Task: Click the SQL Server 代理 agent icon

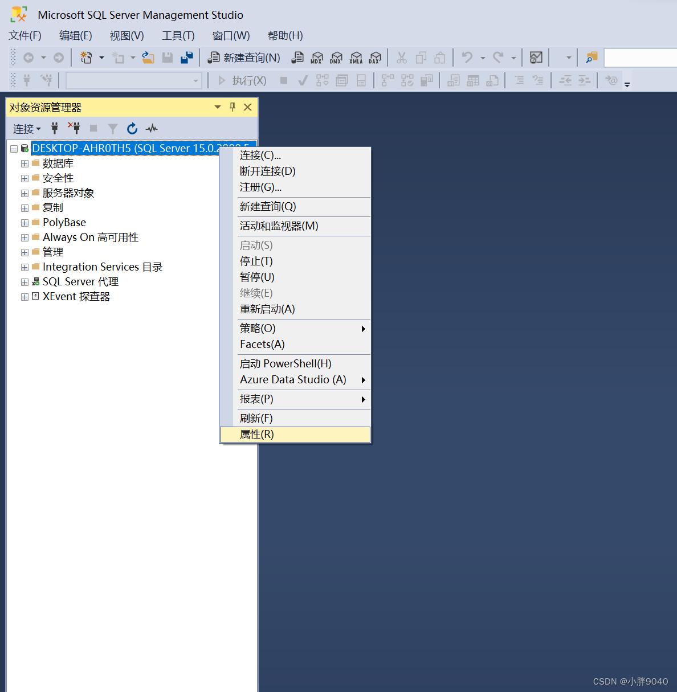Action: [36, 281]
